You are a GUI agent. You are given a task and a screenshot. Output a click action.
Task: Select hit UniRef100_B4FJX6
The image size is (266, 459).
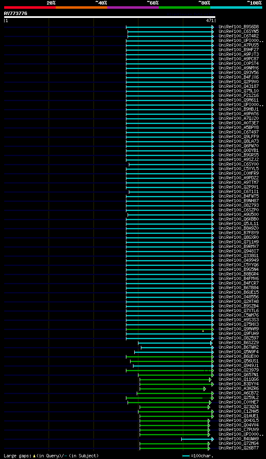coord(239,77)
